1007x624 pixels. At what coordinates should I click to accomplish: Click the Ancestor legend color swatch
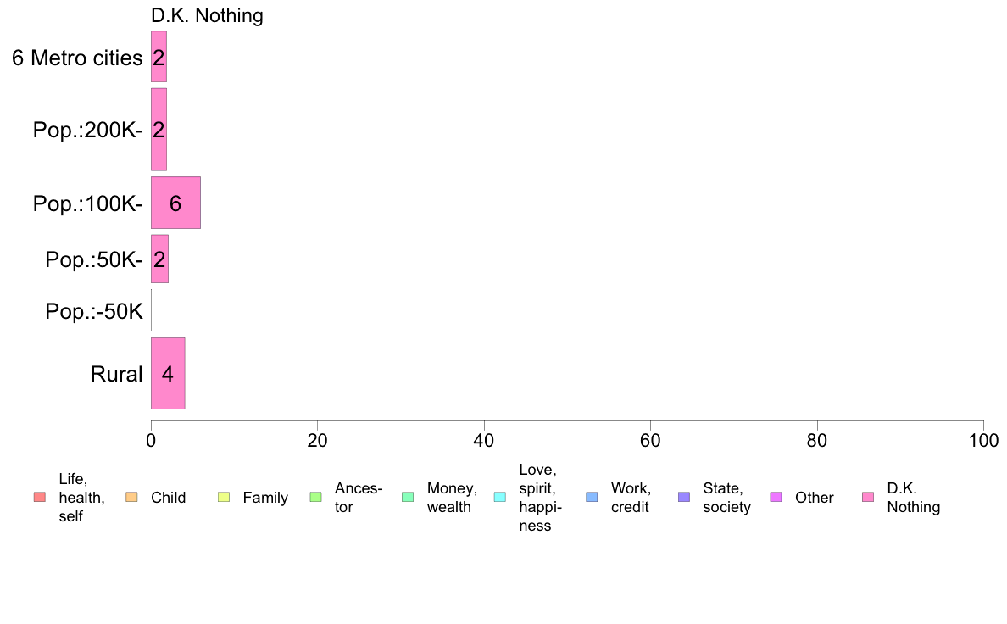click(x=315, y=498)
